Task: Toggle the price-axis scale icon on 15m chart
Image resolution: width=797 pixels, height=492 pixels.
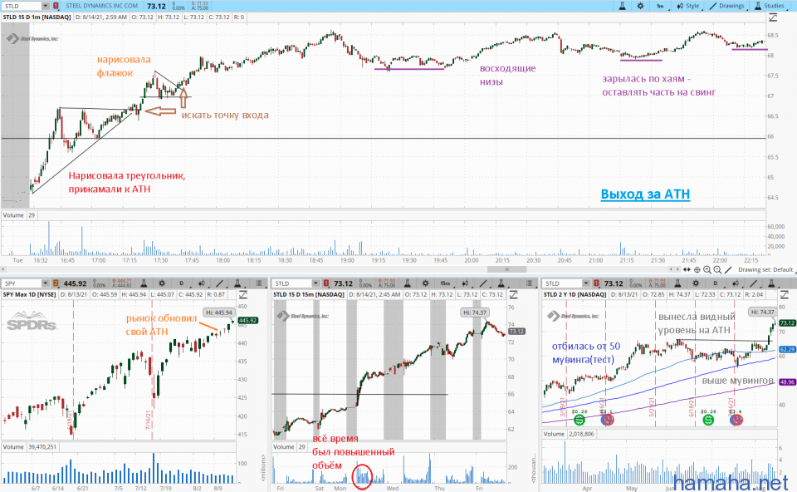Action: coord(513,294)
